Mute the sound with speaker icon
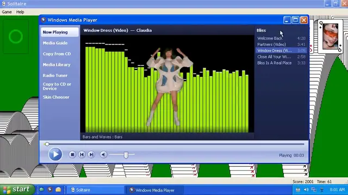 pos(103,154)
